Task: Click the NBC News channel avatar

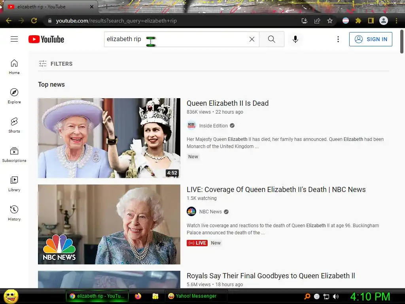Action: coord(191,211)
